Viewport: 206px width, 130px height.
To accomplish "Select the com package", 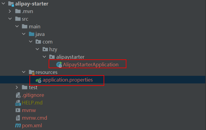I will point(47,42).
